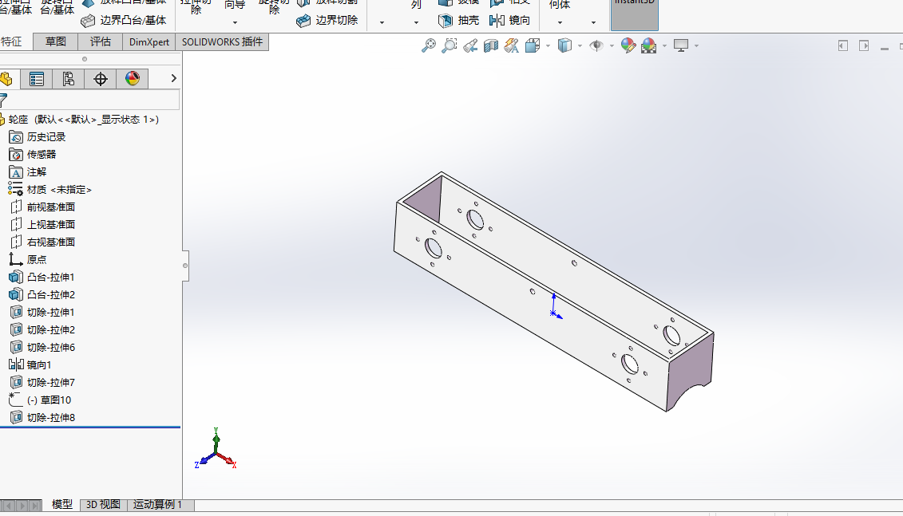Click the Boundary Cut (边界切除) tool
The width and height of the screenshot is (903, 516).
327,20
